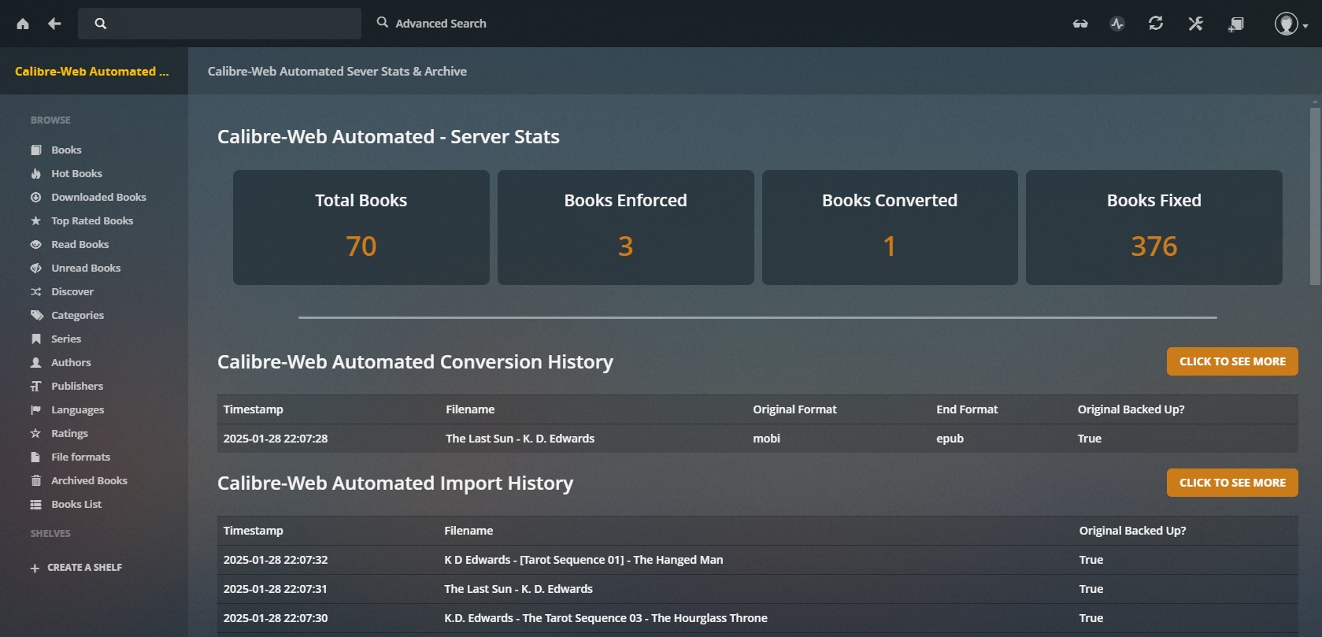
Task: Open the Advanced Search link
Action: tap(431, 24)
